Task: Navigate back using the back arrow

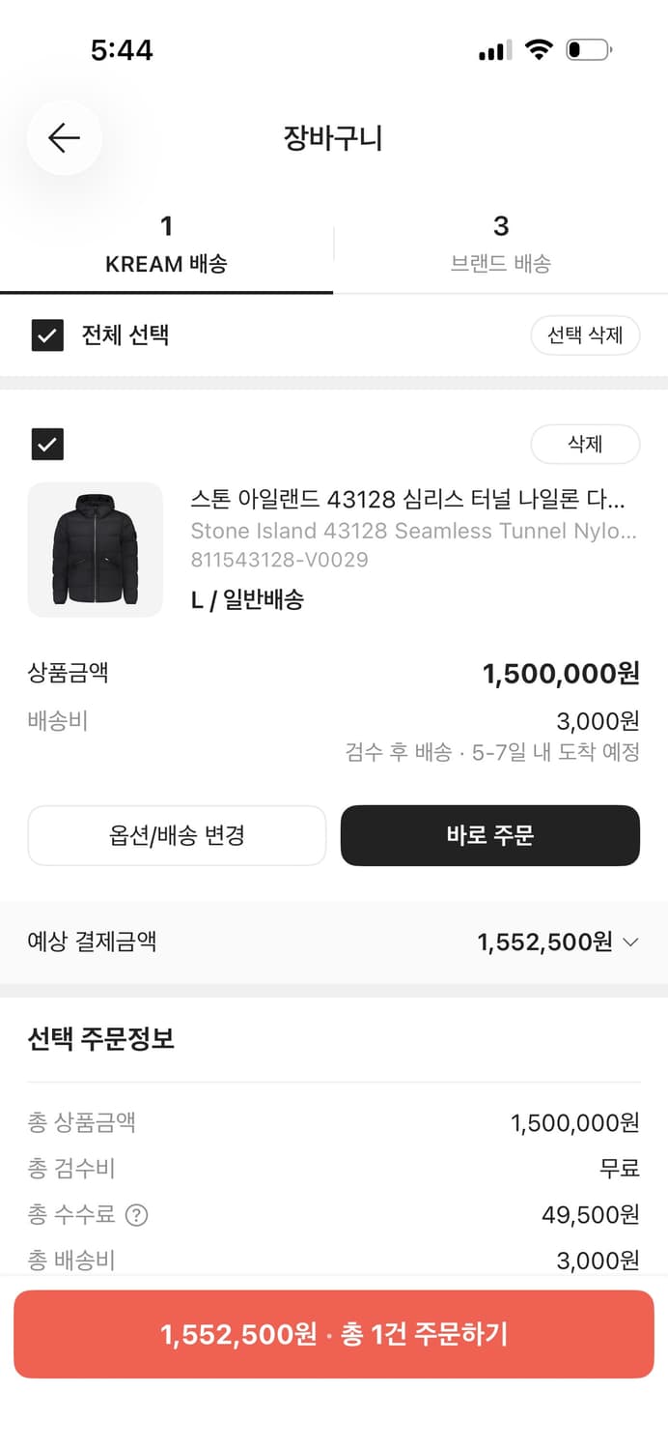Action: point(63,137)
